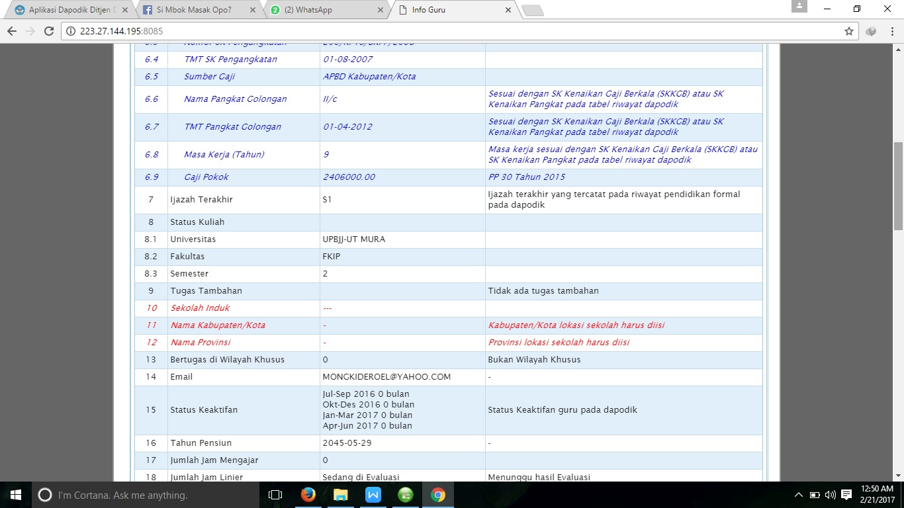Click the 'Sumber Gaji' row label
This screenshot has height=508, width=904.
point(209,77)
